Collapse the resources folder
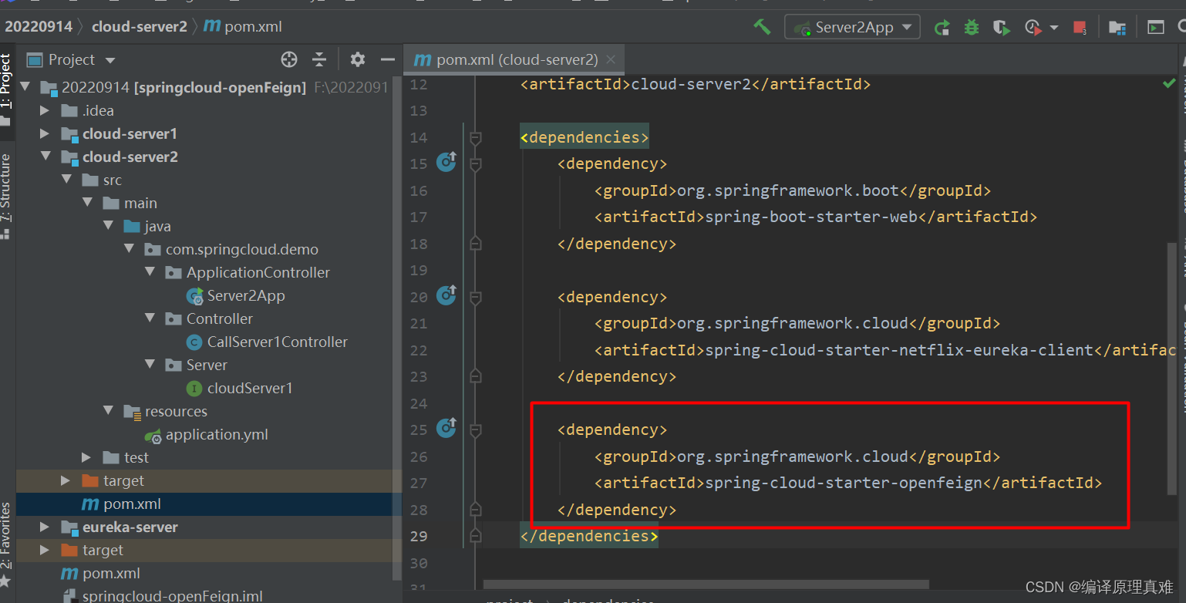 coord(107,411)
